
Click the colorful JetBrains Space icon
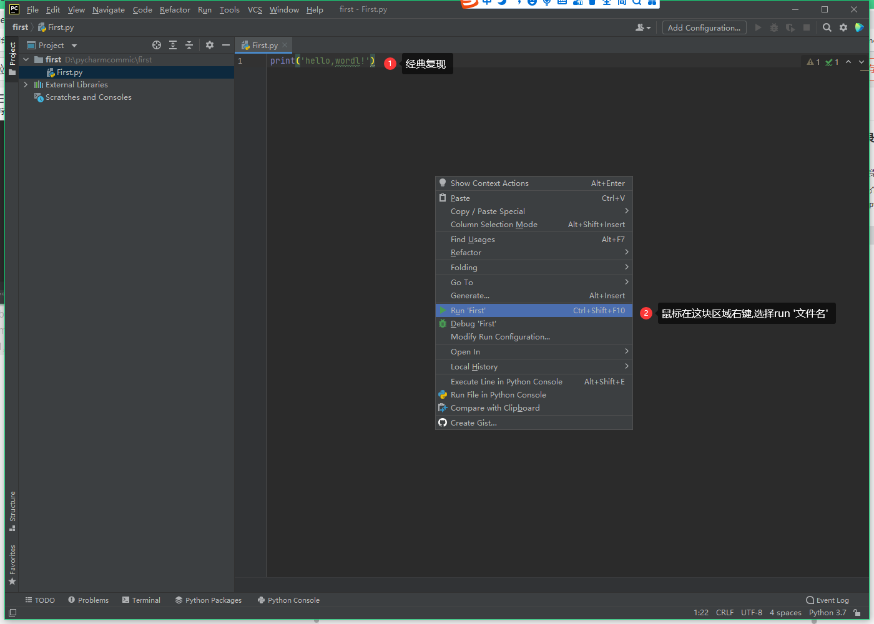click(860, 27)
